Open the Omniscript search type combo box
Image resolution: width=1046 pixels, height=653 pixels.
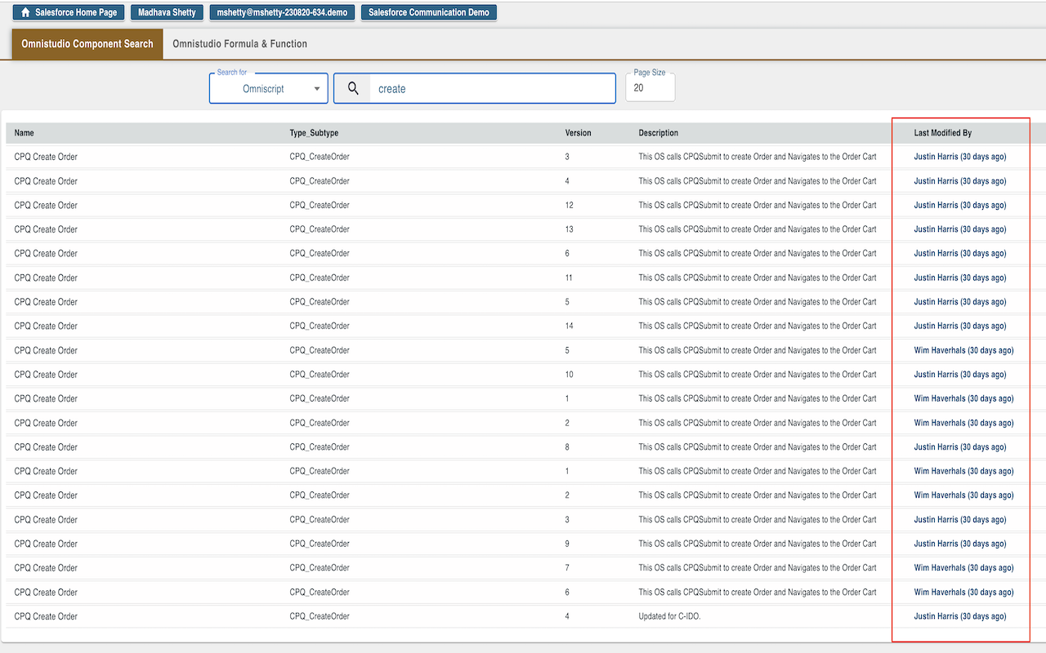coord(263,89)
